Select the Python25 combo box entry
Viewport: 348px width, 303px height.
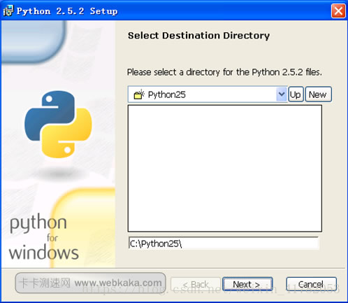point(208,94)
